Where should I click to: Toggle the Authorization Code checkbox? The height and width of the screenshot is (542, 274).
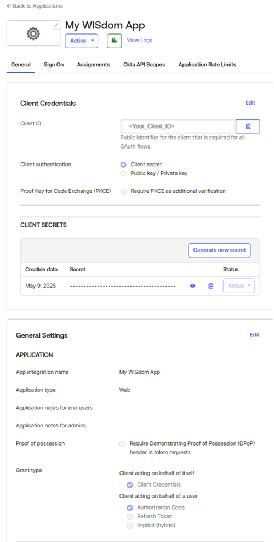(130, 508)
